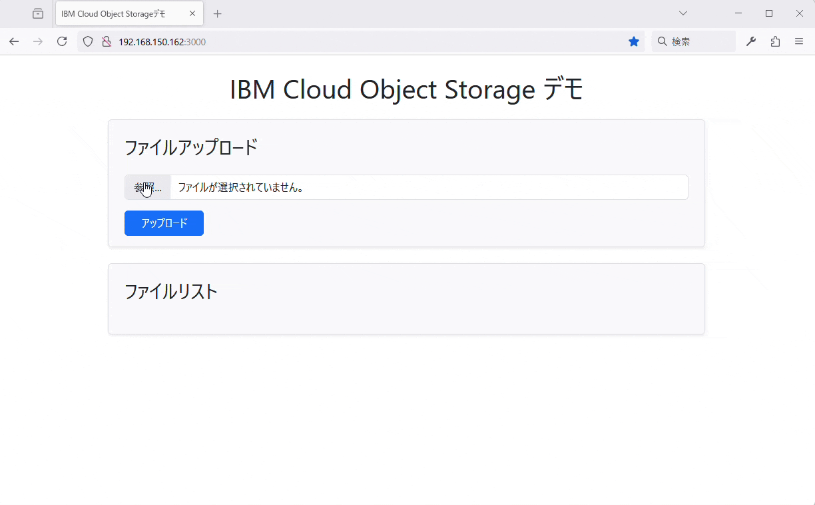Select the IBM Cloud Object Storageデモ tab
Screen dimensions: 815x505
tap(120, 13)
